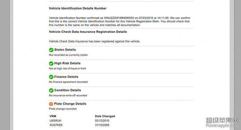Click the Powerapple.com watermark logo
This screenshot has height=130, width=241.
[222, 123]
